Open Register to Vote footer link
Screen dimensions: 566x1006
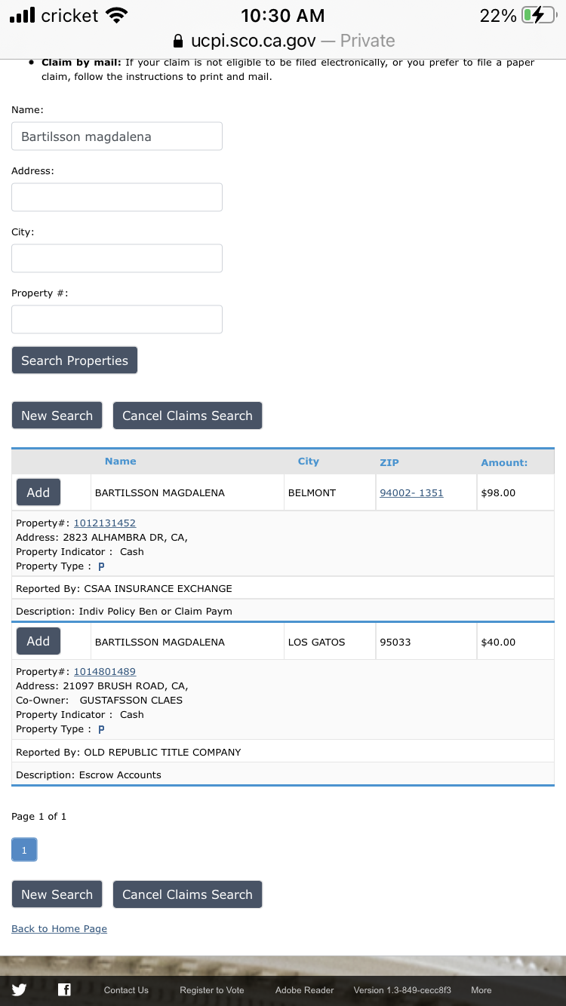tap(212, 990)
